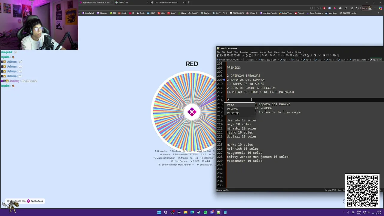Click the Replace icon in Notepad++ toolbar
The image size is (384, 216).
(x=266, y=55)
